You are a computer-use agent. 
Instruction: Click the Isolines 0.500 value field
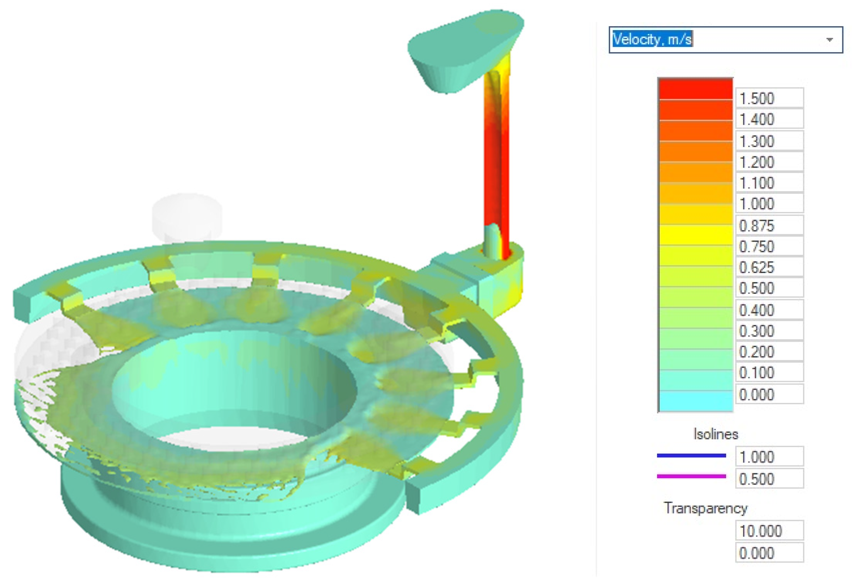(769, 479)
